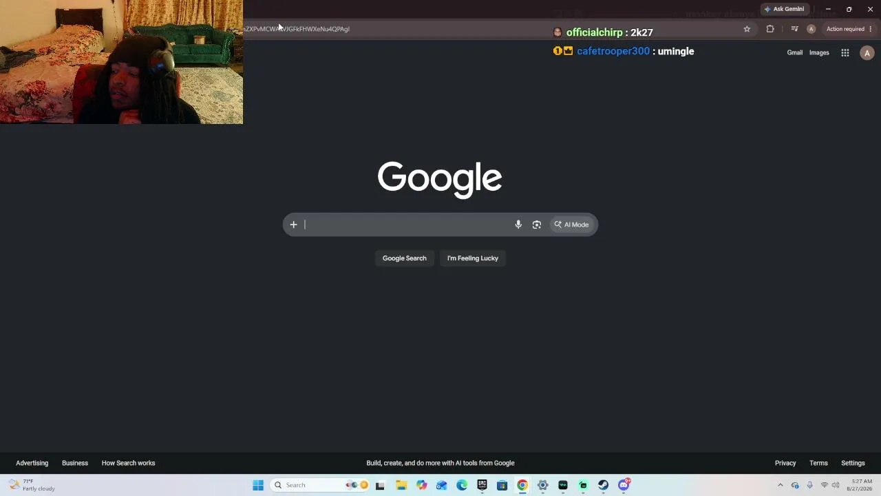Click the Ask Gemini button
This screenshot has width=881, height=496.
pyautogui.click(x=784, y=9)
